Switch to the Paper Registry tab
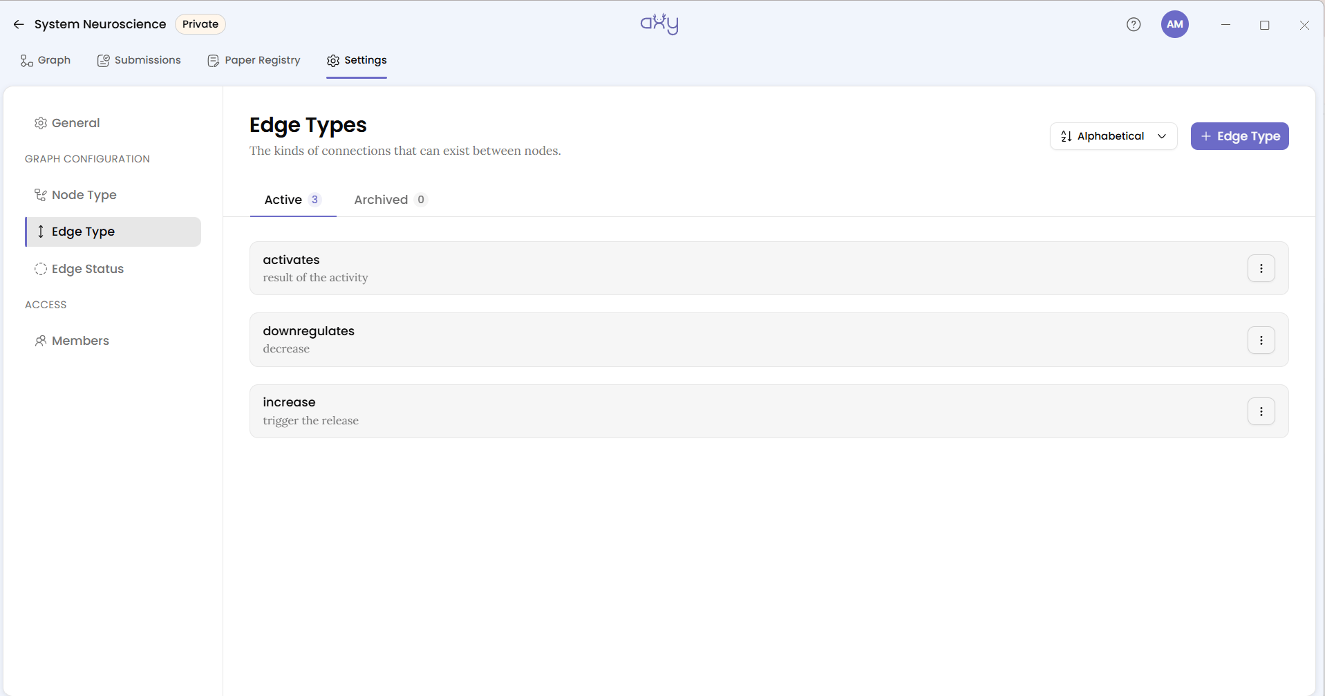 click(254, 60)
